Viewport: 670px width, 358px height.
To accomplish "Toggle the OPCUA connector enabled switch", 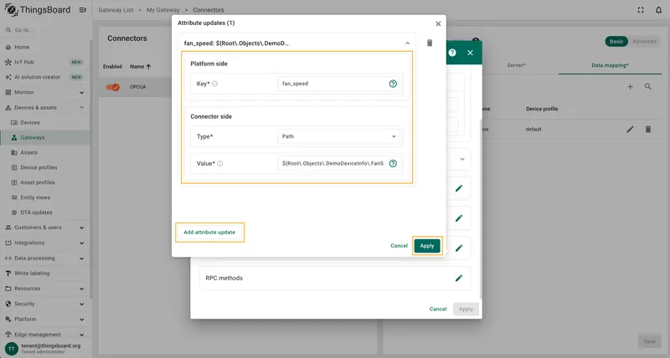I will click(113, 87).
